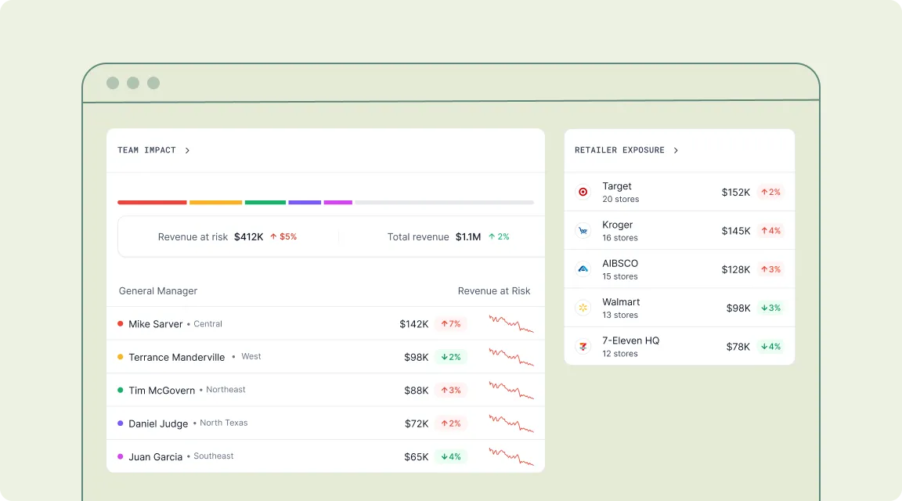
Task: Select the Tim McGovern manager name
Action: [x=161, y=391]
